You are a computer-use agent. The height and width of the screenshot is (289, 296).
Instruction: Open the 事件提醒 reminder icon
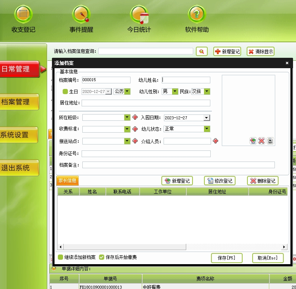[x=81, y=15]
